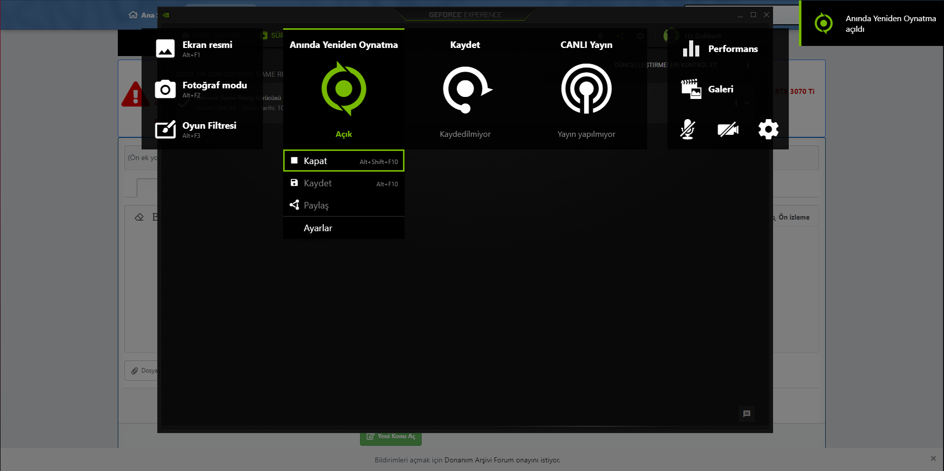944x471 pixels.
Task: Select Kapat in the replay menu
Action: 344,161
